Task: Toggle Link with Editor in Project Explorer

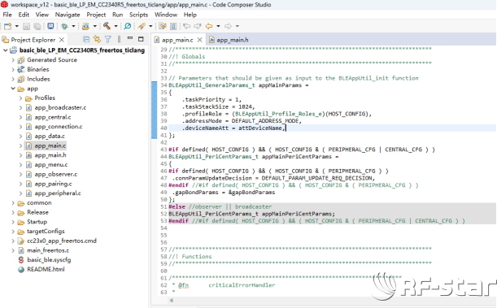Action: (97, 39)
